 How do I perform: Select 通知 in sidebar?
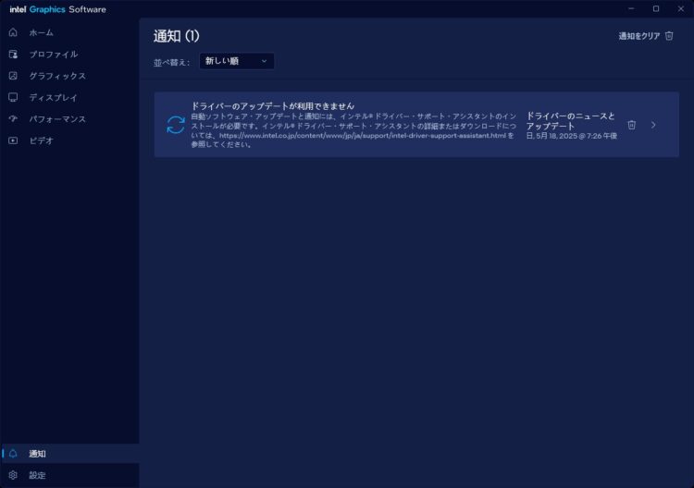(x=70, y=453)
